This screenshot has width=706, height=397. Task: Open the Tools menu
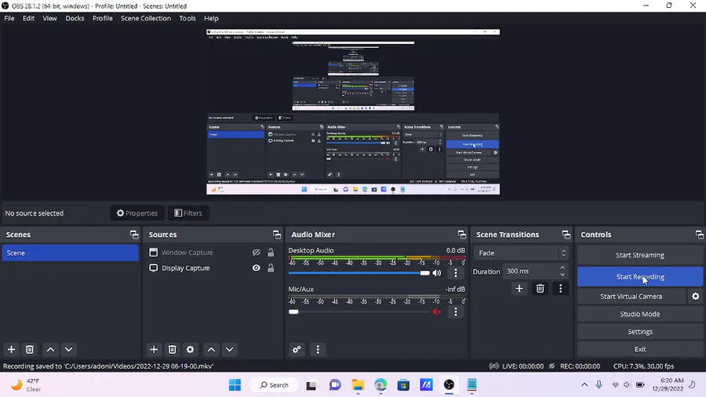tap(187, 19)
